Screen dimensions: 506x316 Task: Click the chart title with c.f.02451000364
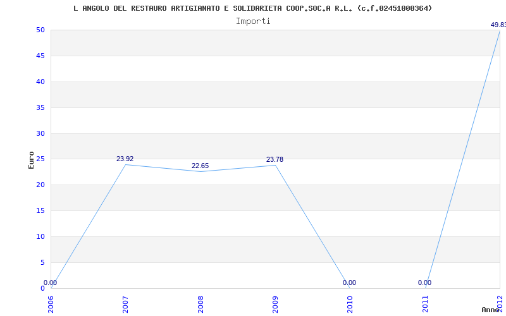click(252, 8)
